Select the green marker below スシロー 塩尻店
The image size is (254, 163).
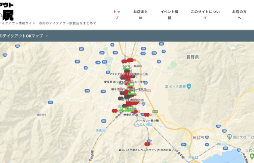[x=127, y=69]
